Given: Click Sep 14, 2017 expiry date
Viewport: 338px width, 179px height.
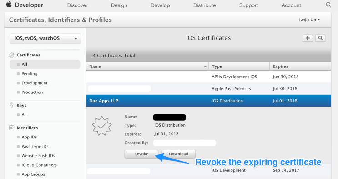Looking at the screenshot, I should 286,170.
